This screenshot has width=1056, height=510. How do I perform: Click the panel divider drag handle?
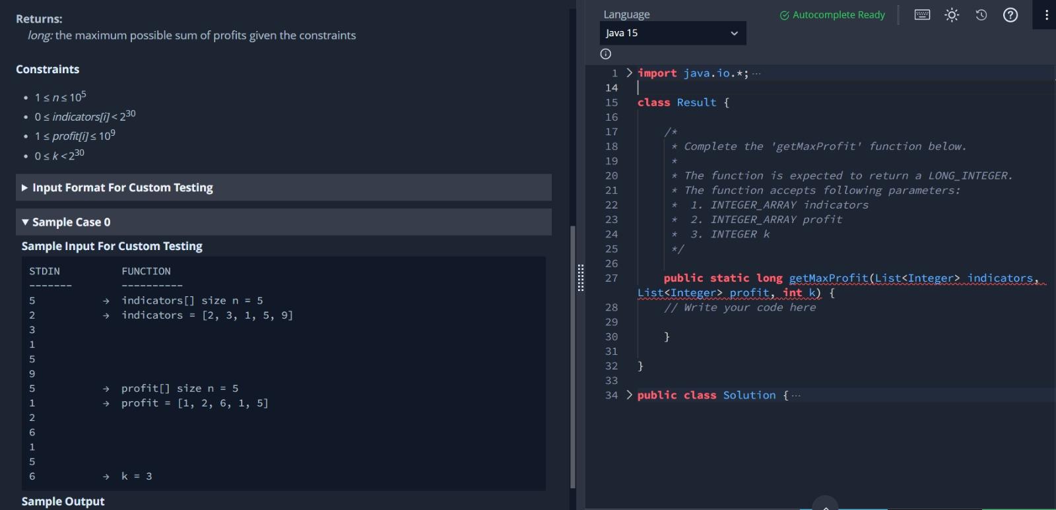point(581,278)
